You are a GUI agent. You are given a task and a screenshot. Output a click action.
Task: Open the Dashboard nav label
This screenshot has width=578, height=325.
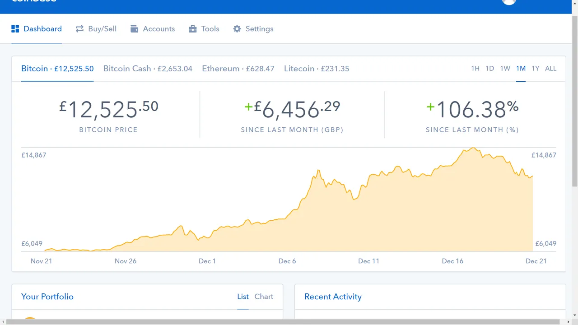tap(42, 29)
